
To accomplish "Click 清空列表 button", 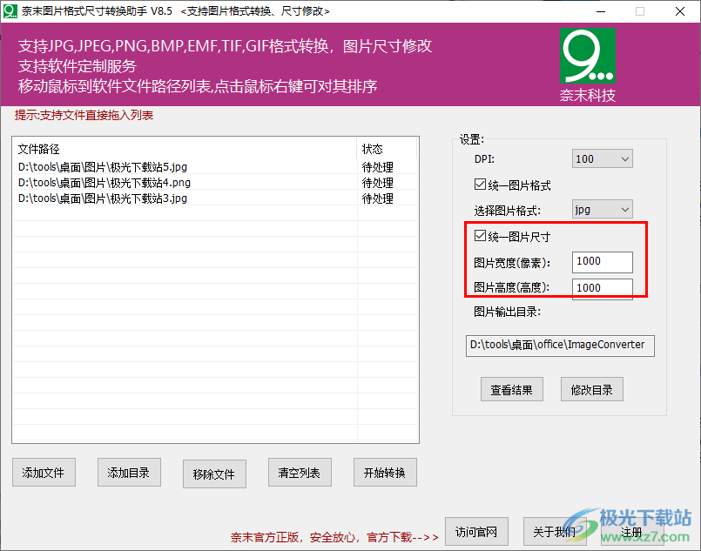I will pyautogui.click(x=300, y=473).
